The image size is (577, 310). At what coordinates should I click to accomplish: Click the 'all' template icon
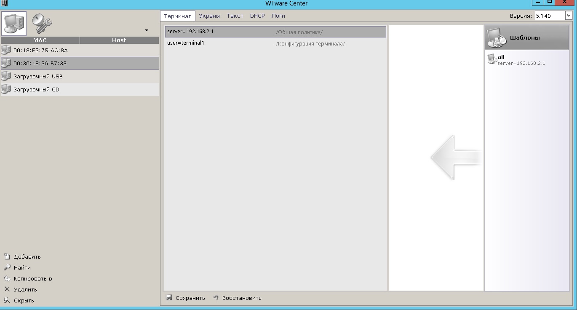coord(492,59)
